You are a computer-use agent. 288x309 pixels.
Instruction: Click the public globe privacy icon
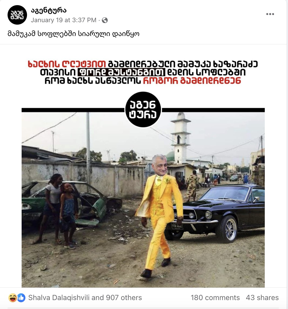tap(105, 20)
